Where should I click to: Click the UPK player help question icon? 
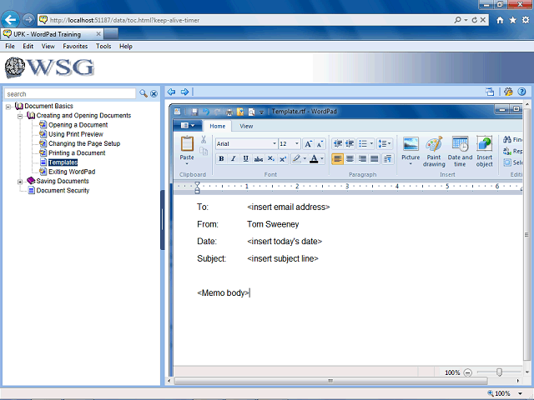point(521,92)
